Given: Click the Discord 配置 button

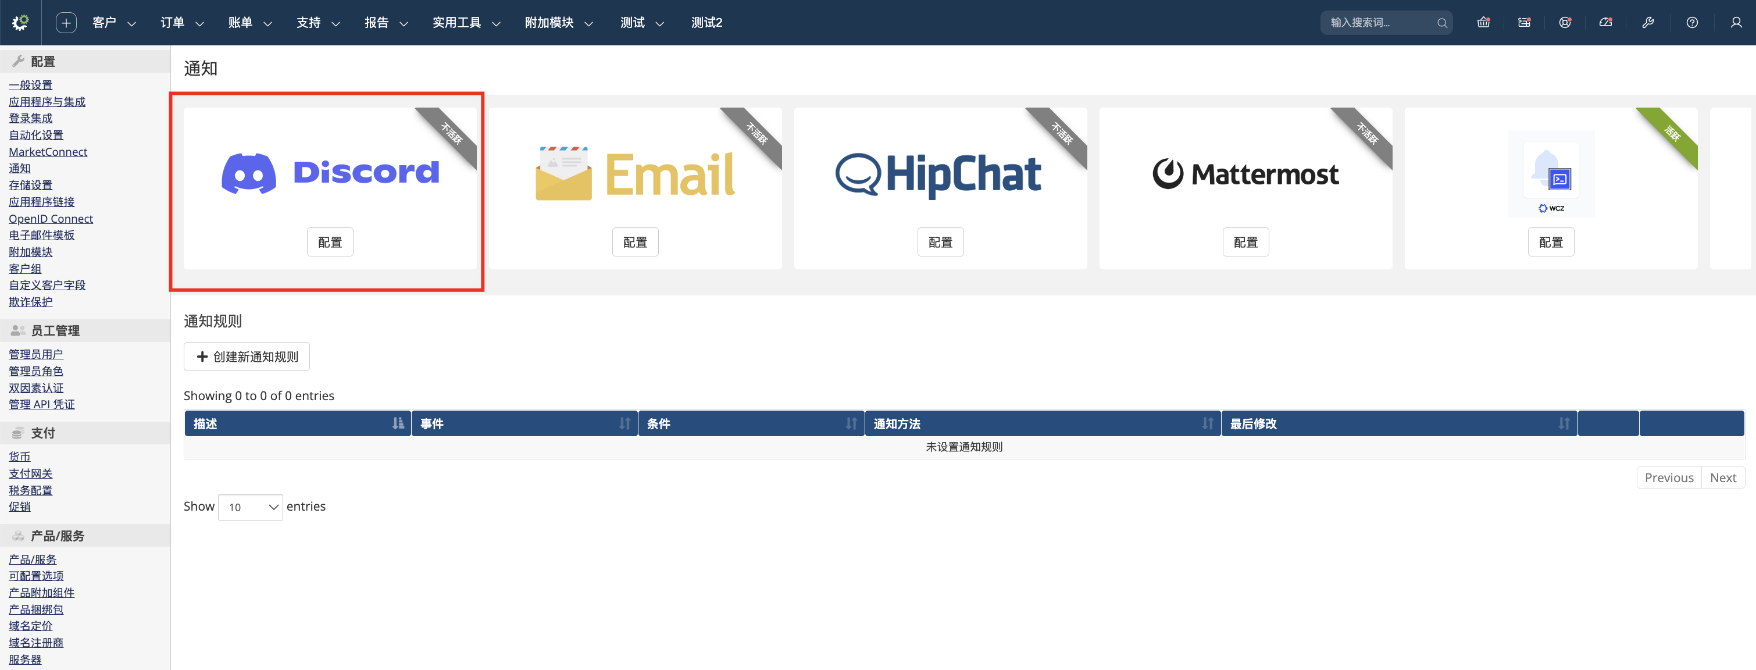Looking at the screenshot, I should coord(330,242).
